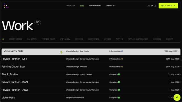Click the 33 count badge beside Work
Screen dimensions: 182x102
(x=38, y=22)
